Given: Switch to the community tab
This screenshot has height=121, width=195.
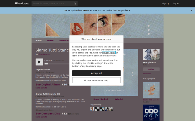Looking at the screenshot, I should click(x=64, y=41).
